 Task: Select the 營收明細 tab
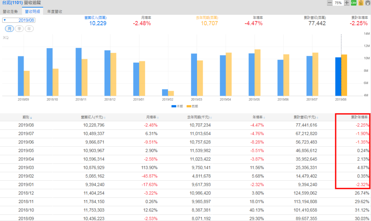pyautogui.click(x=32, y=11)
